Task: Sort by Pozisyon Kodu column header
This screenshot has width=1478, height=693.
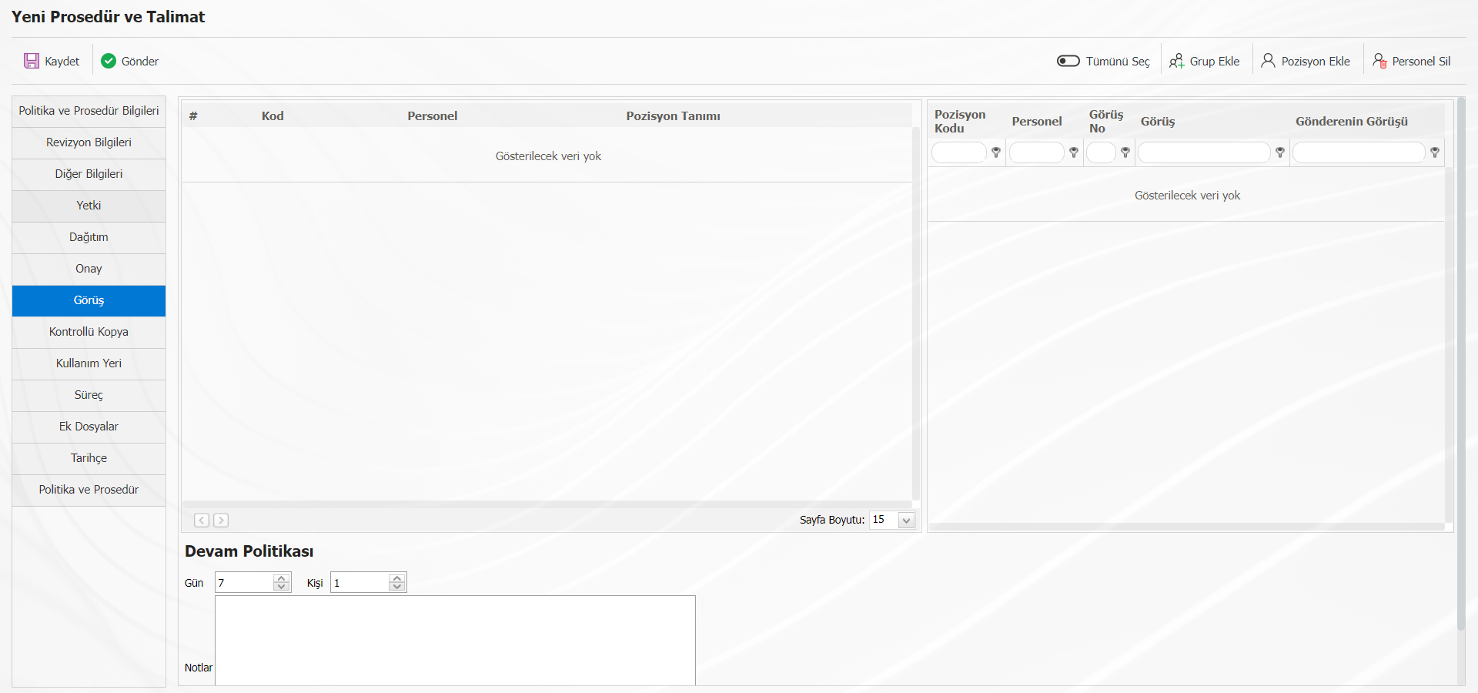Action: point(960,122)
